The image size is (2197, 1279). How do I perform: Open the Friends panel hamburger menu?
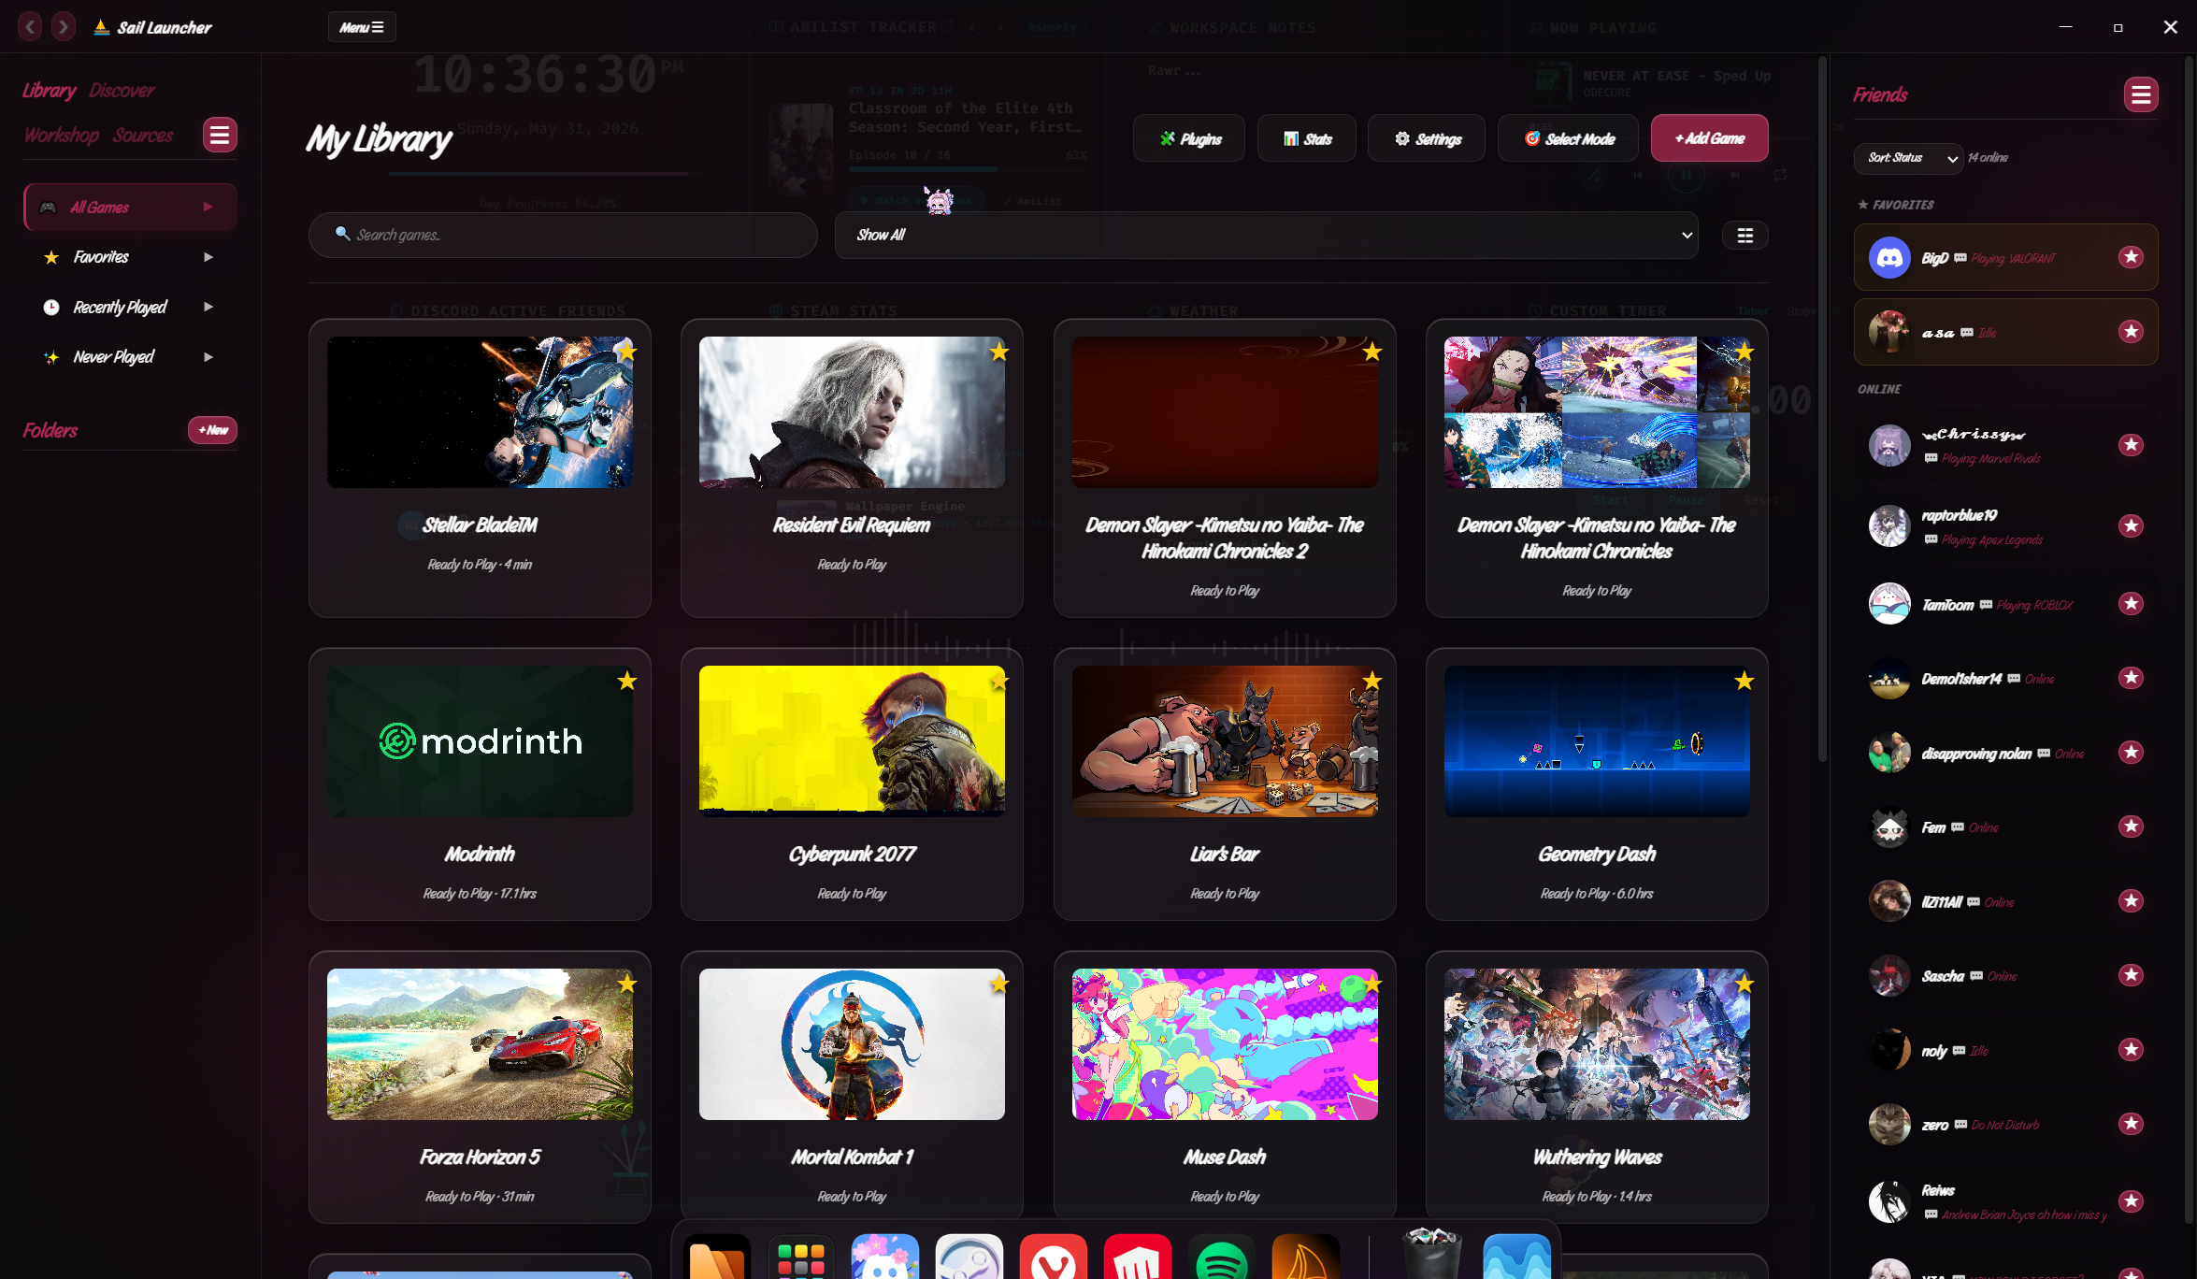click(2141, 94)
